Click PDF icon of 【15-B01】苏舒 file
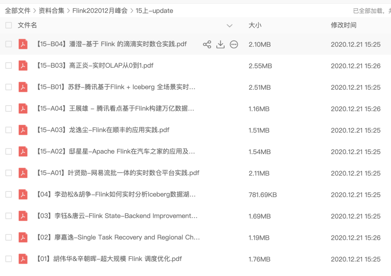This screenshot has height=276, width=391. point(23,87)
